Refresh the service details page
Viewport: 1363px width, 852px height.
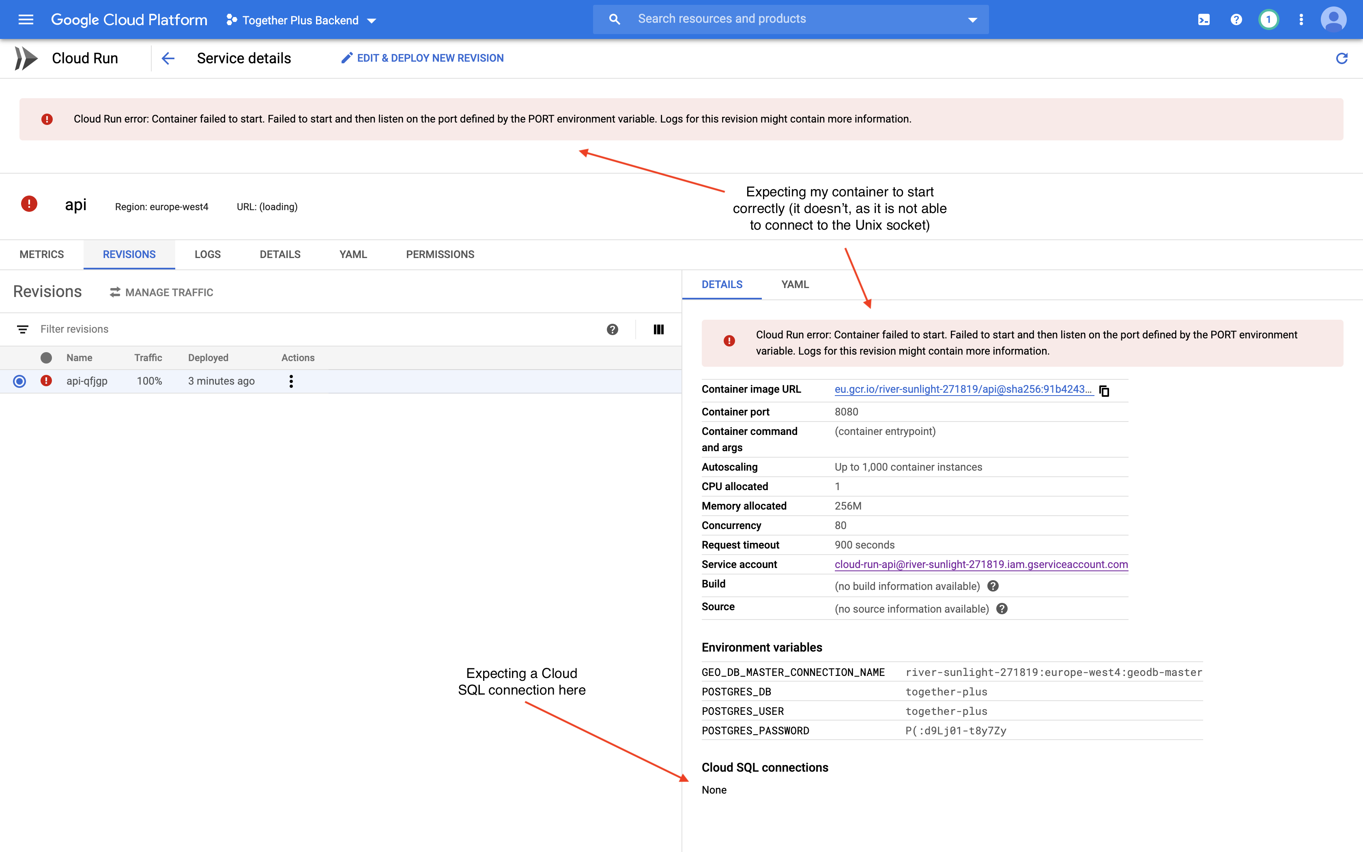tap(1342, 58)
